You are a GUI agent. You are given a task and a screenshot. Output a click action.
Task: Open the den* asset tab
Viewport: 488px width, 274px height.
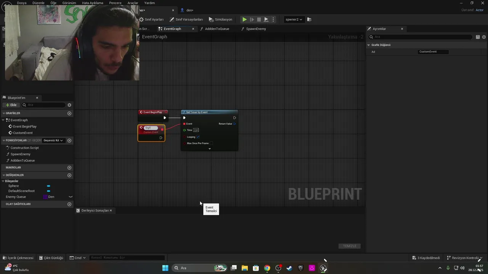(x=187, y=10)
